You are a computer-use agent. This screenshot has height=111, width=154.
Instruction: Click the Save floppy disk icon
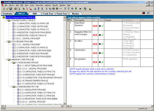(x=11, y=9)
